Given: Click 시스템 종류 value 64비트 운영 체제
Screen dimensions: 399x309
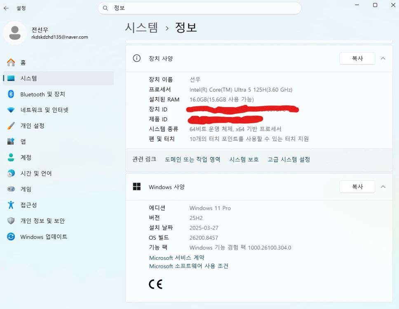Looking at the screenshot, I should pyautogui.click(x=235, y=129).
